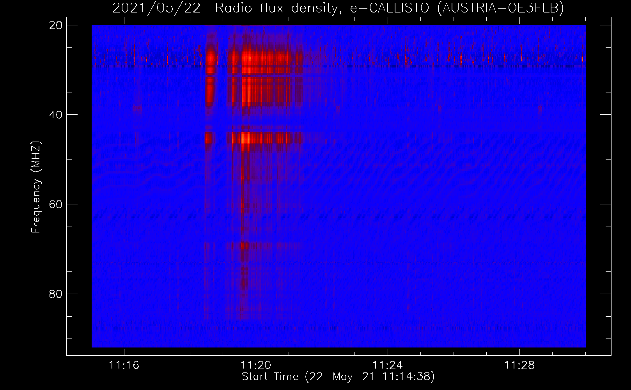Click the 80 frequency tick label
Screen dimensions: 631x390
(x=56, y=294)
